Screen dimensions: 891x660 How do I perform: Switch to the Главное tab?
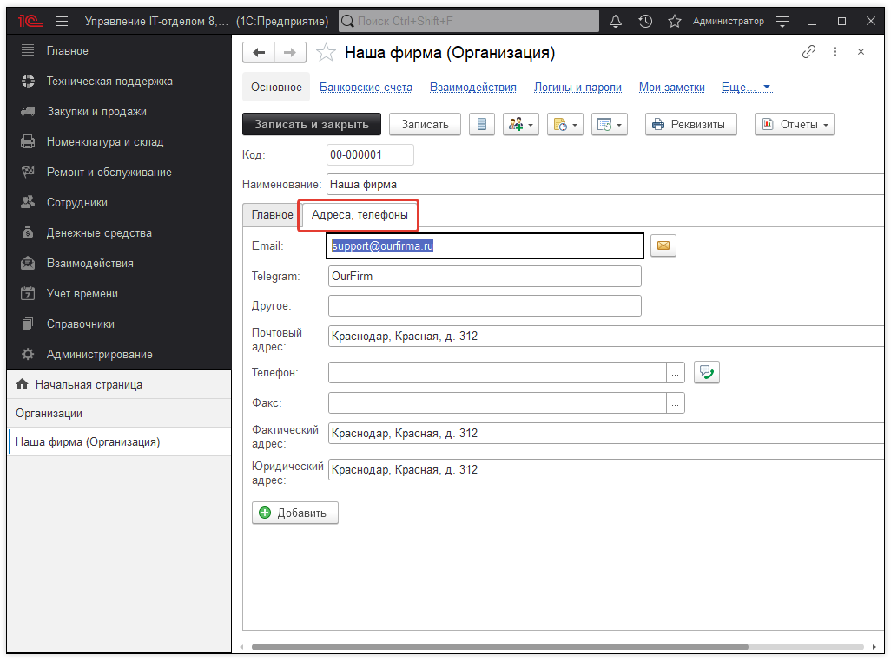[x=272, y=215]
